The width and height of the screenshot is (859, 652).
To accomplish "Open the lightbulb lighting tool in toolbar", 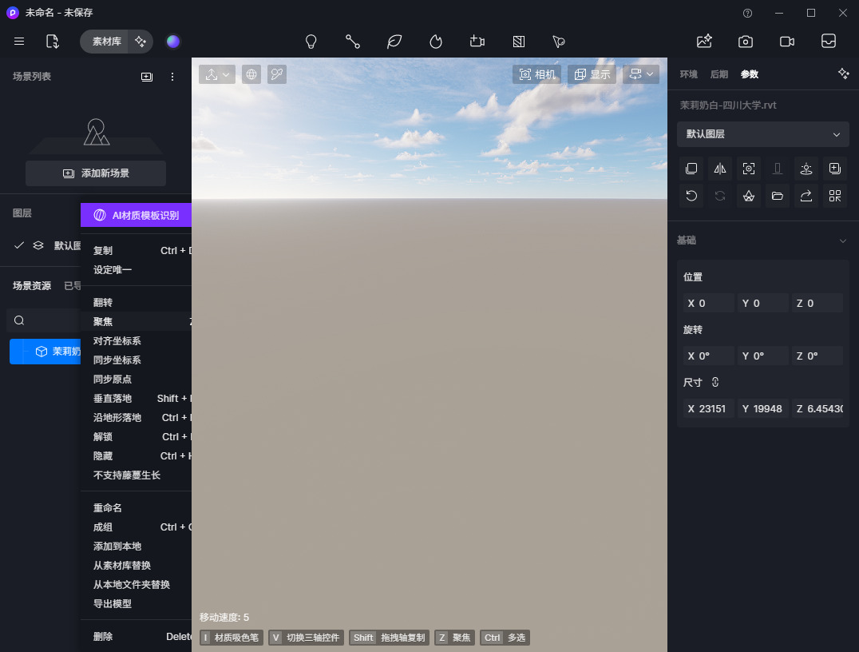I will 311,42.
